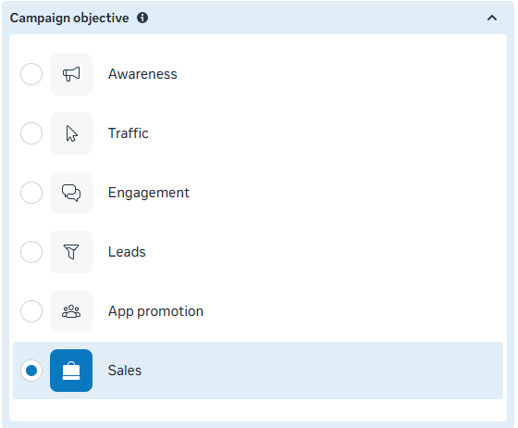Click the Campaign objective heading
This screenshot has height=428, width=518.
69,19
